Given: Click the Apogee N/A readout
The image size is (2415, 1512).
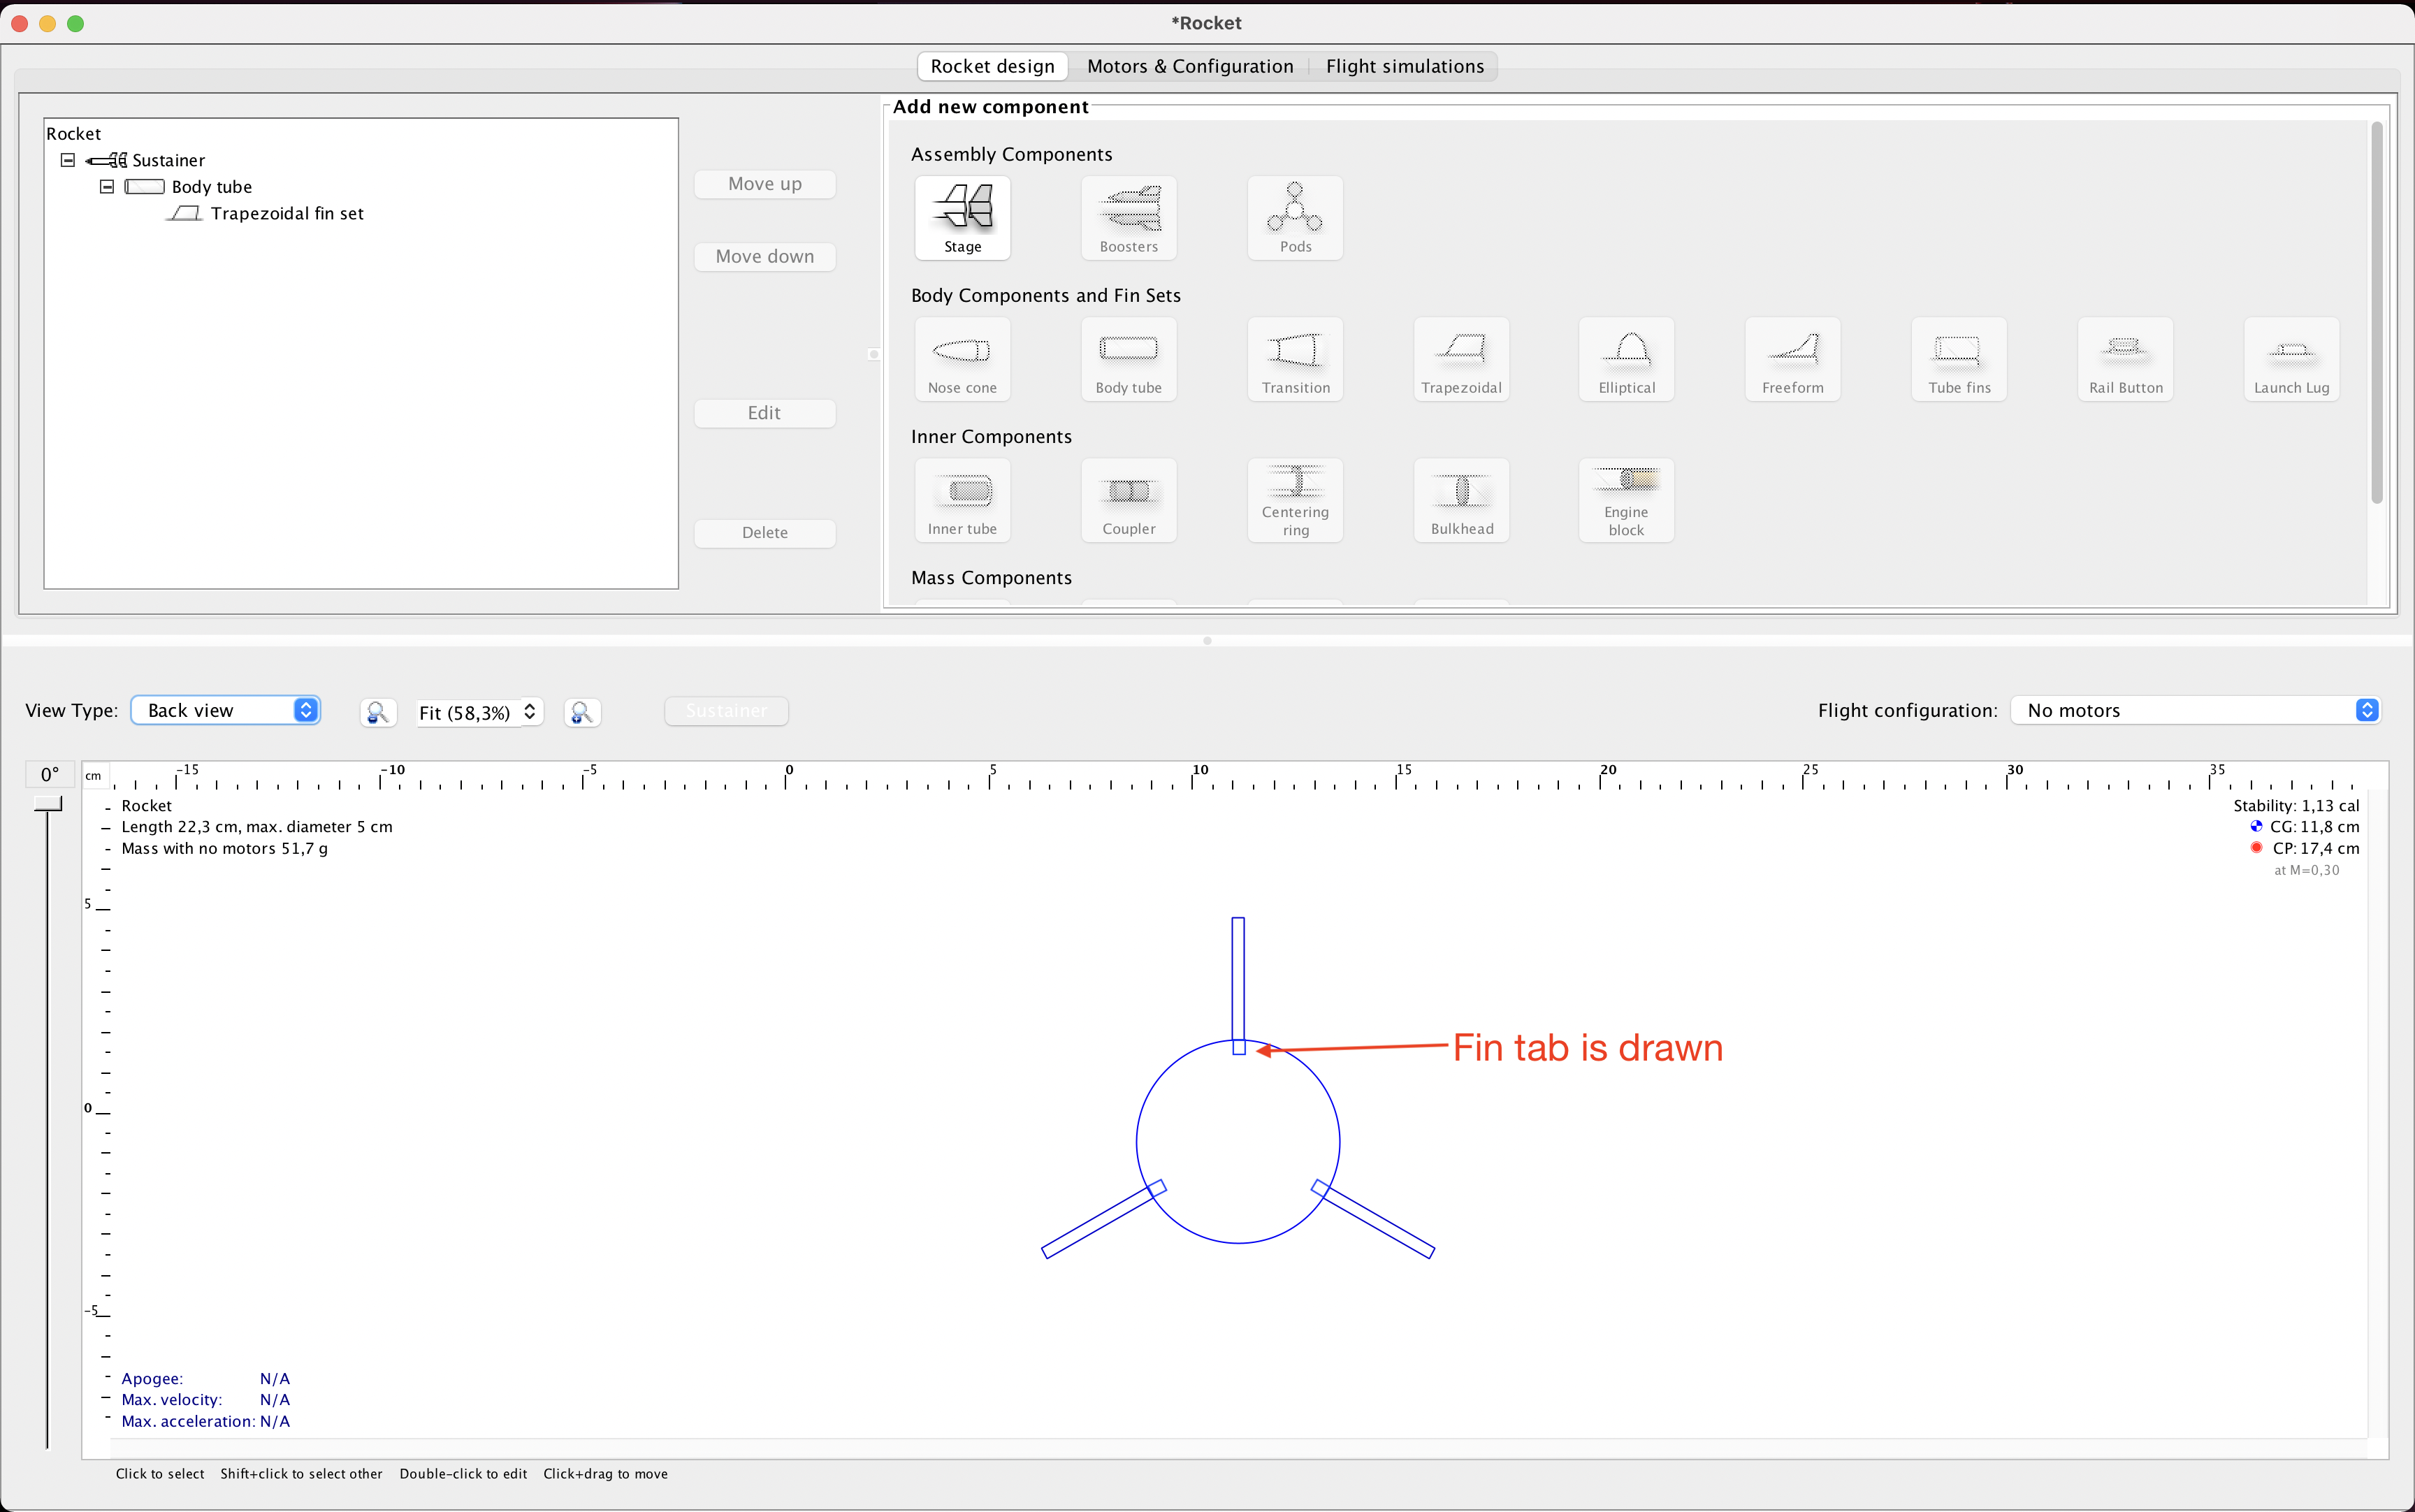Looking at the screenshot, I should pyautogui.click(x=205, y=1379).
